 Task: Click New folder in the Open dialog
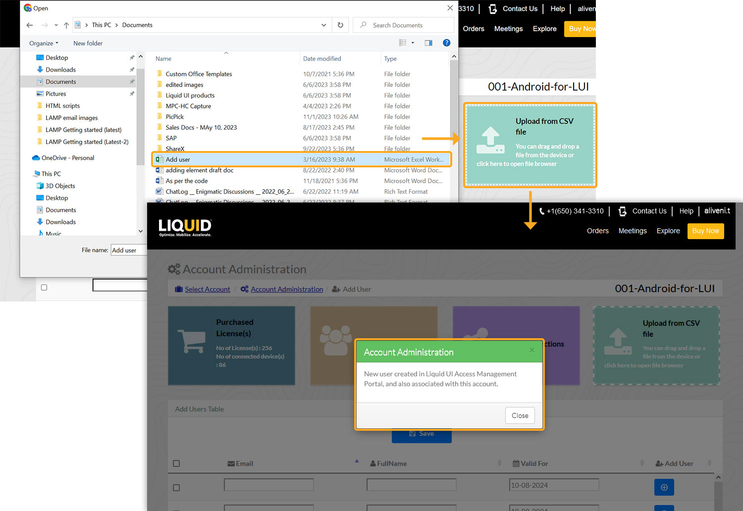(x=88, y=44)
